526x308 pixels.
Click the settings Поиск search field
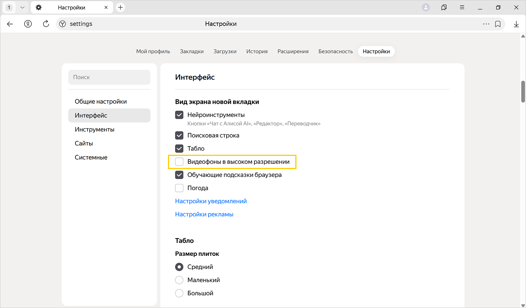point(109,77)
